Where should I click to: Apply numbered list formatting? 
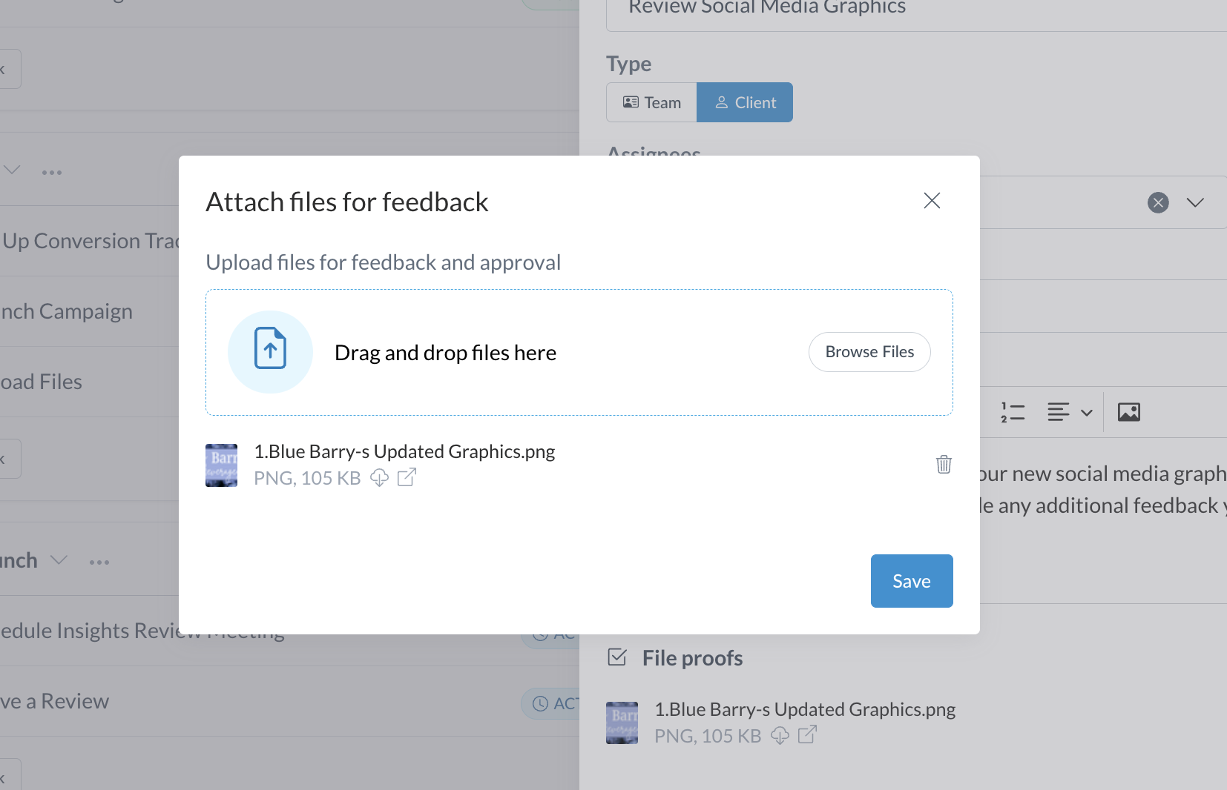1013,412
